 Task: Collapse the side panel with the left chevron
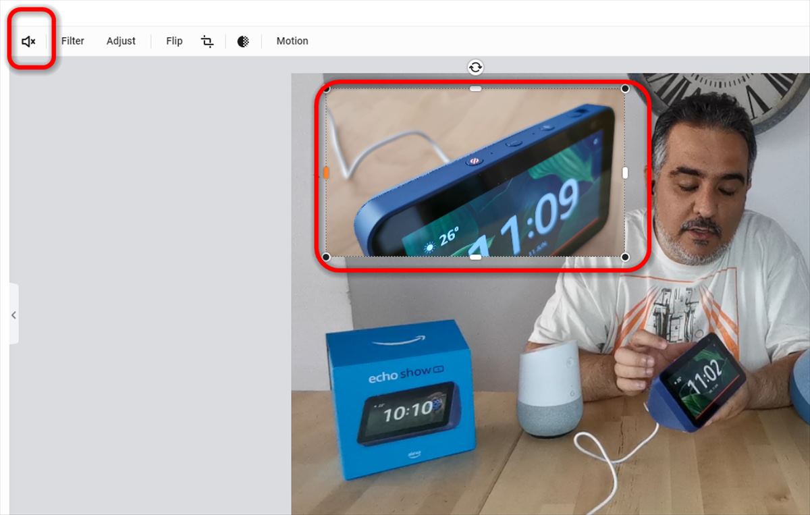13,315
